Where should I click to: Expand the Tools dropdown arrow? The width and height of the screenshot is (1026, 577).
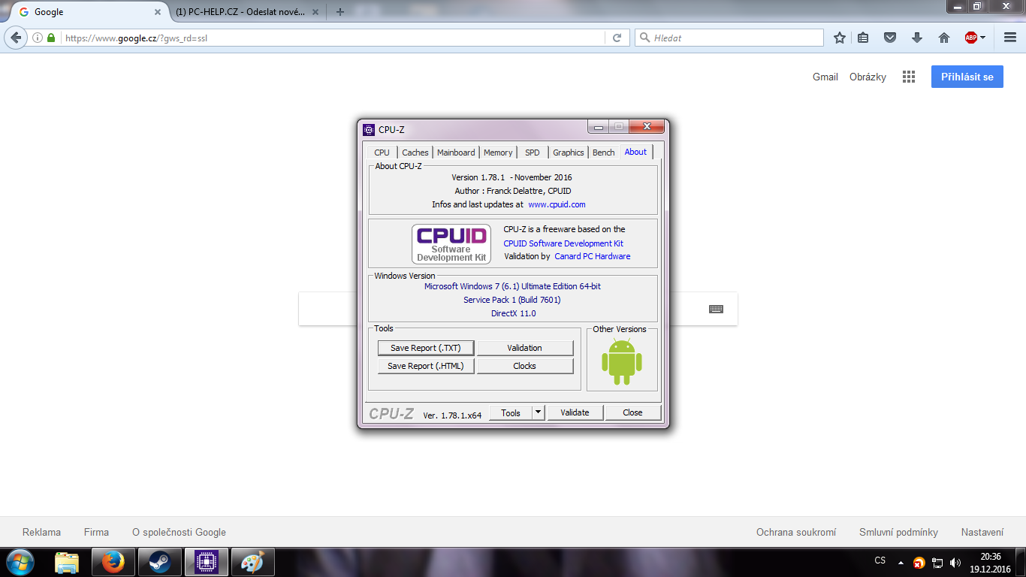(538, 412)
